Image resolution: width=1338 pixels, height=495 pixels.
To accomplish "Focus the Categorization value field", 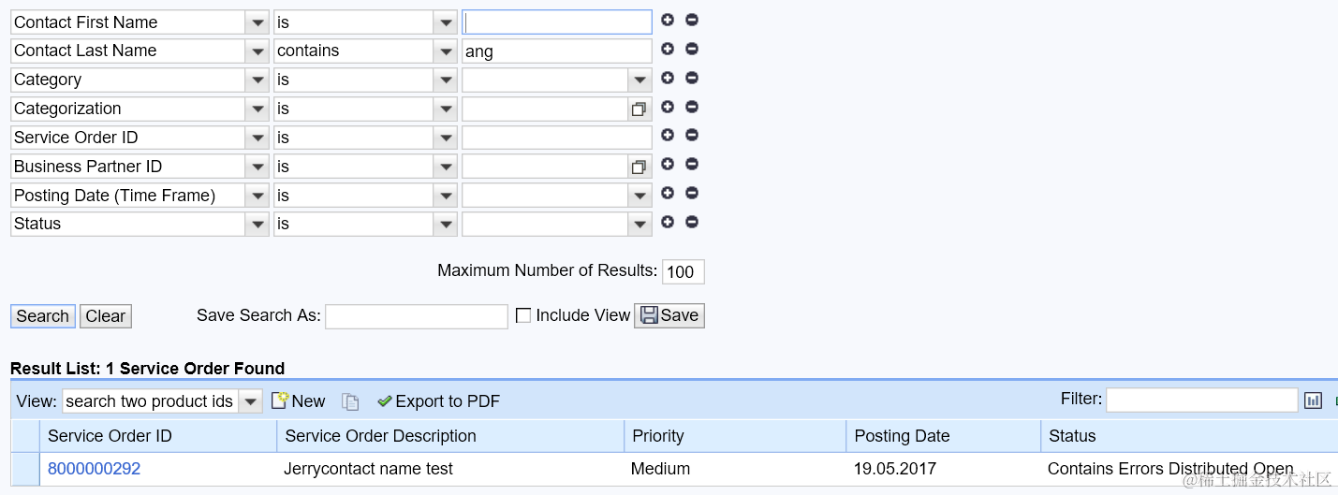I will click(x=545, y=109).
